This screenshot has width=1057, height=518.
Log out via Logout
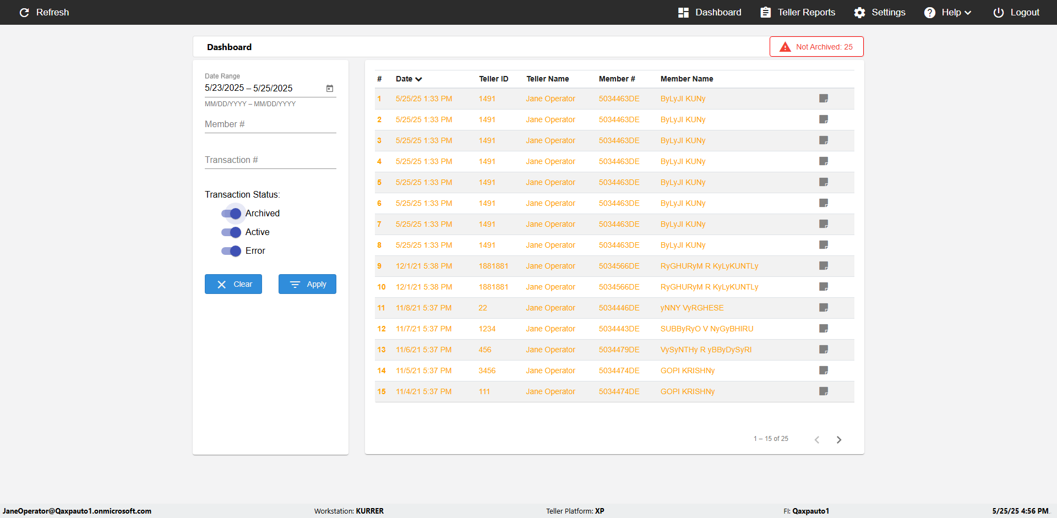(x=1016, y=12)
